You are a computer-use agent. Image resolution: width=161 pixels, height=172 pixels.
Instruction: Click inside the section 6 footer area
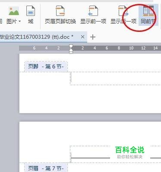116,78
